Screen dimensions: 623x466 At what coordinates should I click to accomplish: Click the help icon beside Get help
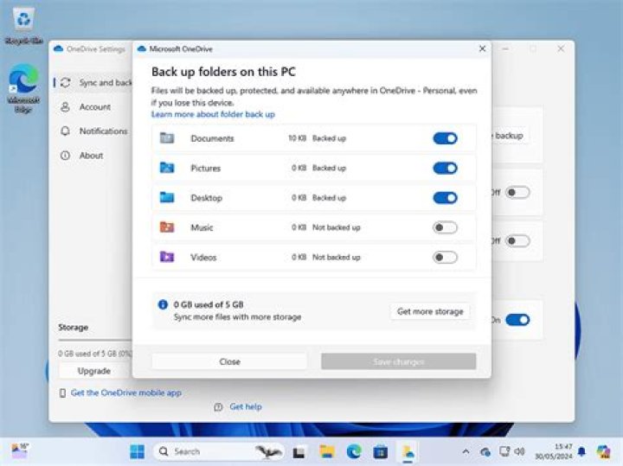[x=218, y=407]
